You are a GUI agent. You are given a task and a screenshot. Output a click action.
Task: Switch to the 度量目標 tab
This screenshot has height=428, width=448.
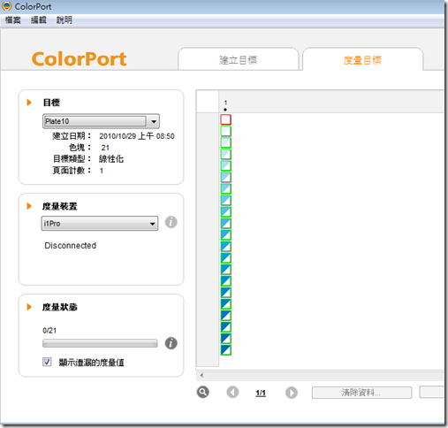(x=362, y=60)
